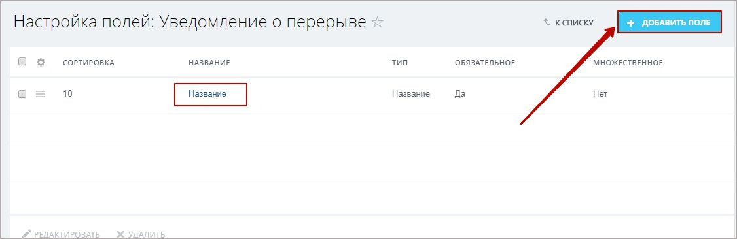Image resolution: width=737 pixels, height=239 pixels.
Task: Click the row actions hamburger icon
Action: coord(41,94)
